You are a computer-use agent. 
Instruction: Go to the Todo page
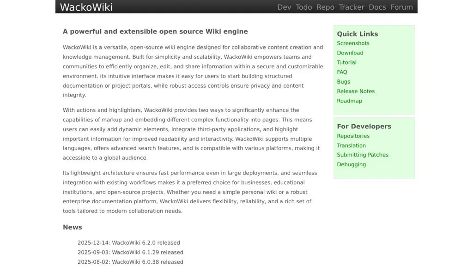click(x=304, y=7)
